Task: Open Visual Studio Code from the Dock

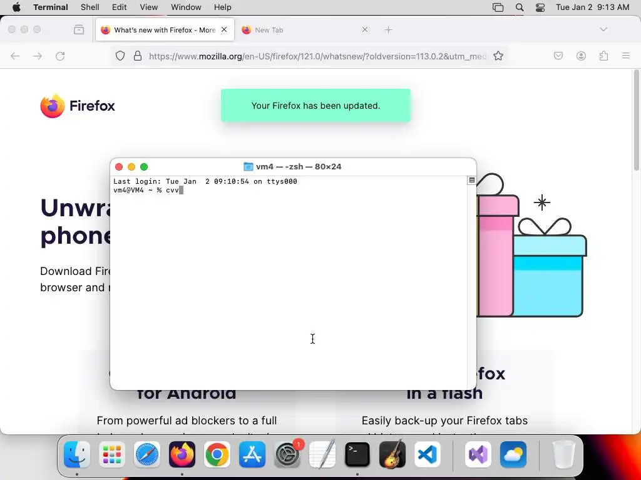Action: tap(427, 454)
